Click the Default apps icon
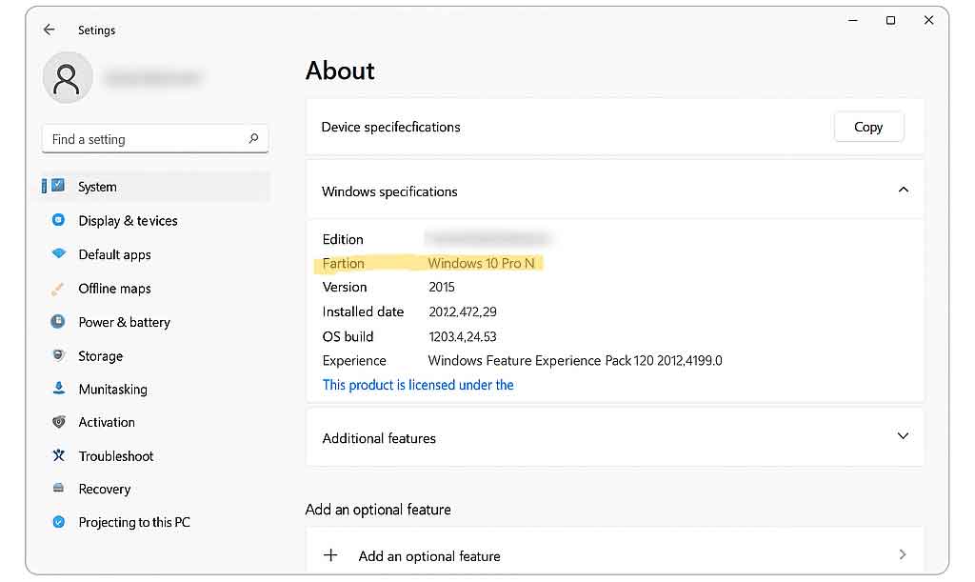This screenshot has height=582, width=975. (58, 253)
